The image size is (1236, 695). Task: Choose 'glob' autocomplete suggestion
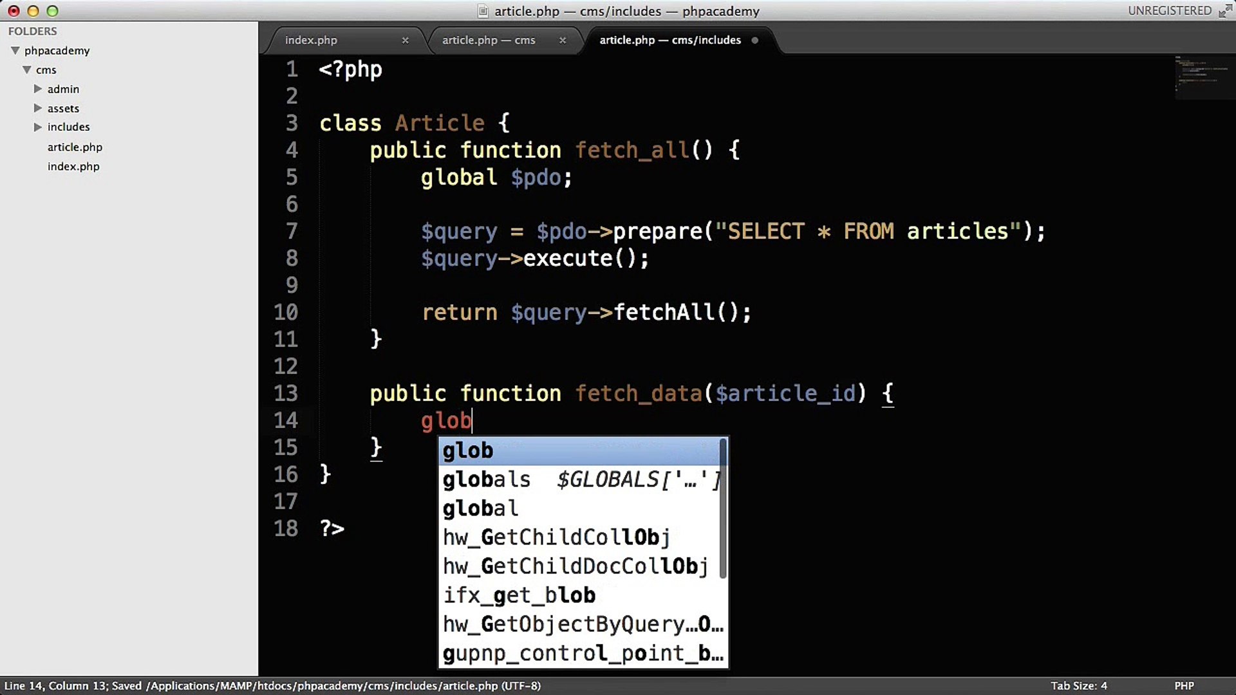click(x=579, y=450)
